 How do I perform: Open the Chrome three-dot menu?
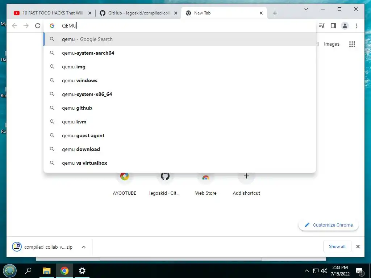click(357, 26)
